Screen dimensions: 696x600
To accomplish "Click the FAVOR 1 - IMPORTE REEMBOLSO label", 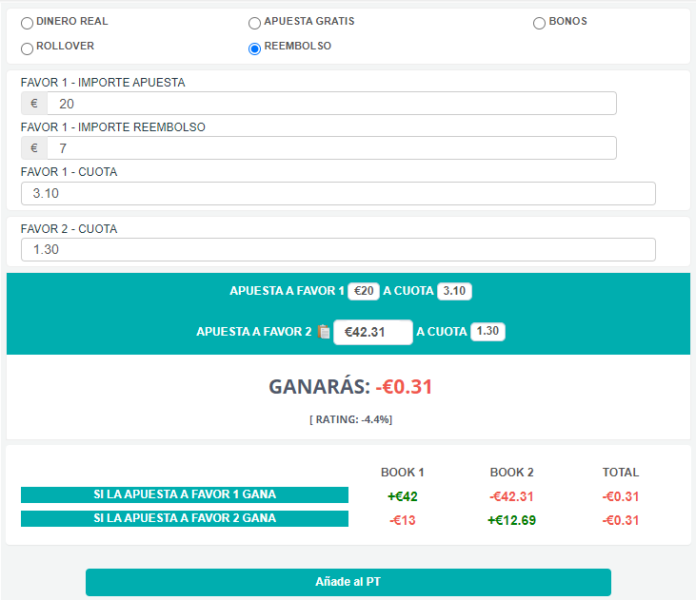I will coord(112,127).
